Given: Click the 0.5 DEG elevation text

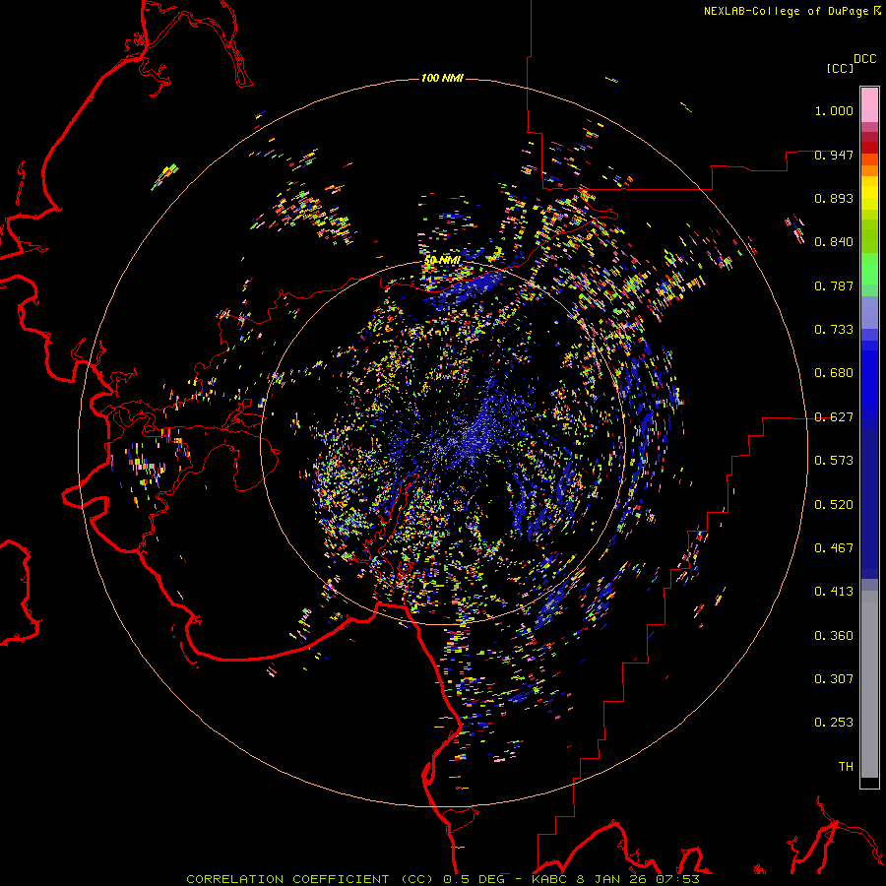Looking at the screenshot, I should click(x=473, y=879).
